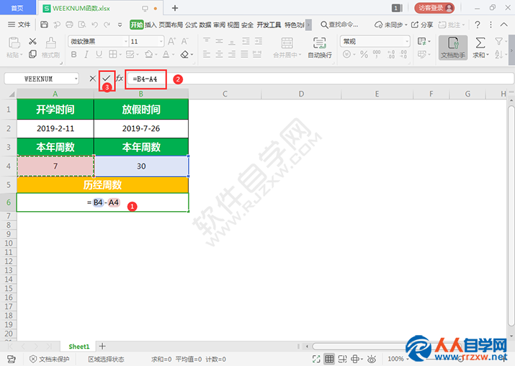515x366 pixels.
Task: Switch to the Insert (插入) tab
Action: click(151, 24)
